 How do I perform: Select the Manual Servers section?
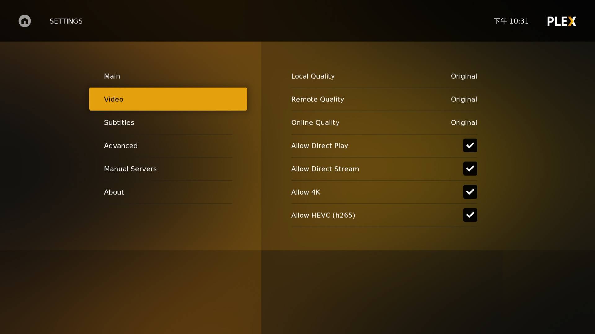pos(130,169)
